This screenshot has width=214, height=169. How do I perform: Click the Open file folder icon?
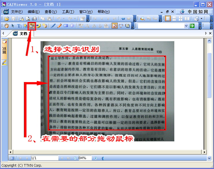6,19
